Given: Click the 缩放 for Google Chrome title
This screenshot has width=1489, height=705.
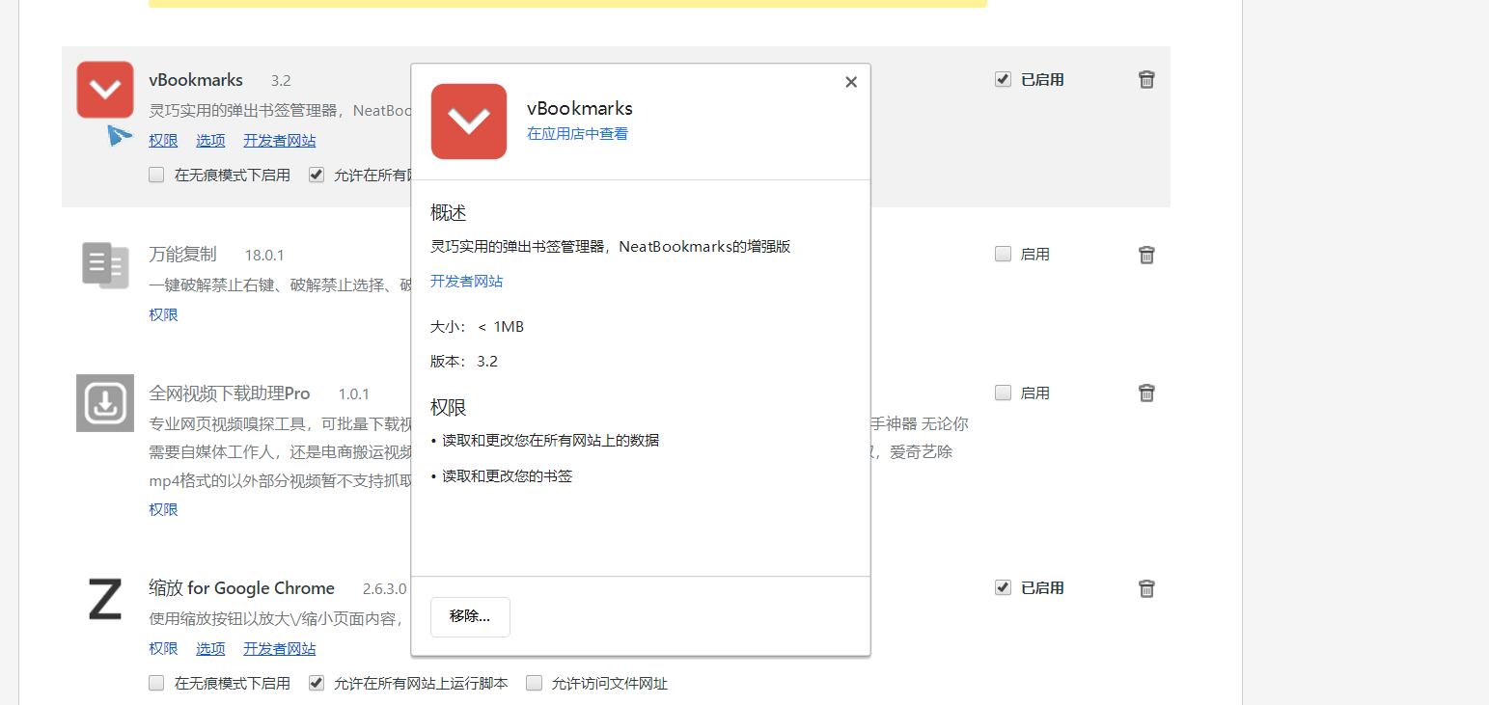Looking at the screenshot, I should [x=241, y=588].
